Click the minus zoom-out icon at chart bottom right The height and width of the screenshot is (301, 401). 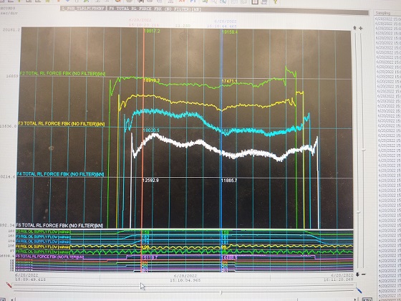pos(364,274)
